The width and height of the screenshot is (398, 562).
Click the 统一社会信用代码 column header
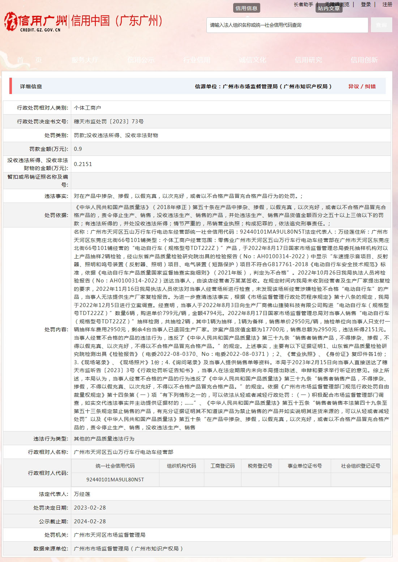click(115, 466)
